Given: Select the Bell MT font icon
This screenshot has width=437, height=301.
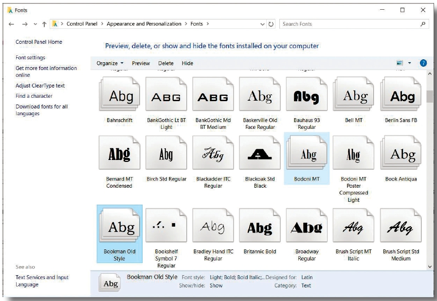Looking at the screenshot, I should (x=353, y=94).
